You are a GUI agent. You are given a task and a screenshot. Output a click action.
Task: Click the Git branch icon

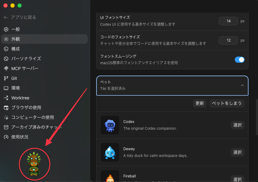click(x=6, y=78)
